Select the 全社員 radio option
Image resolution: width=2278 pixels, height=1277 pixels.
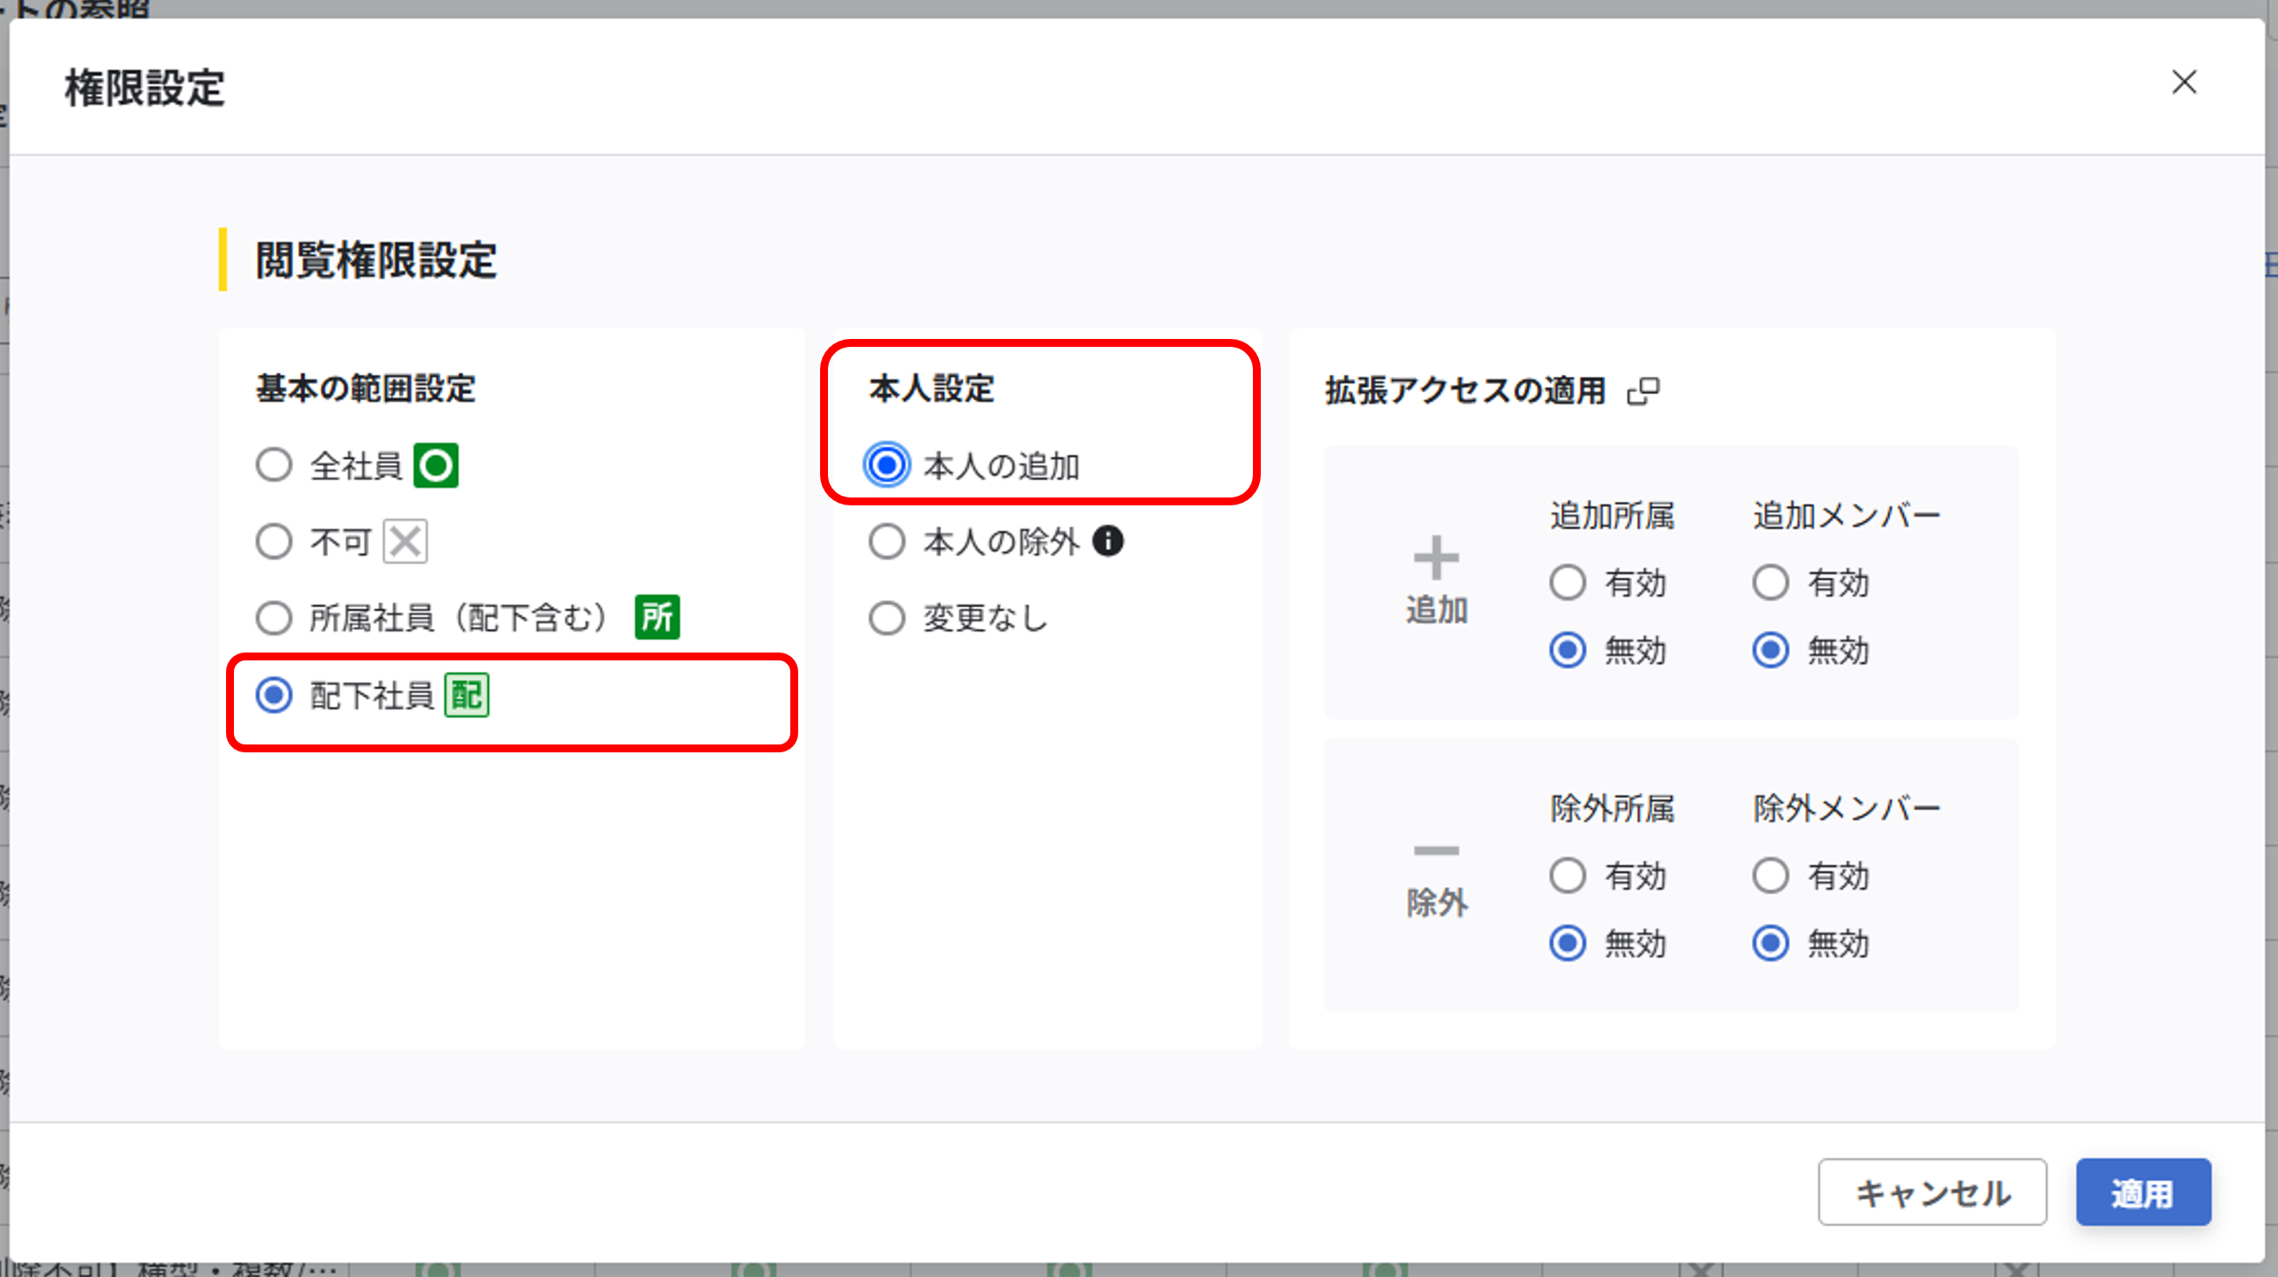(x=274, y=465)
